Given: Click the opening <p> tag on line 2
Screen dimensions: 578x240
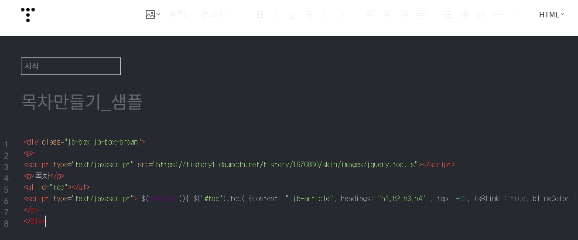Looking at the screenshot, I should 29,153.
